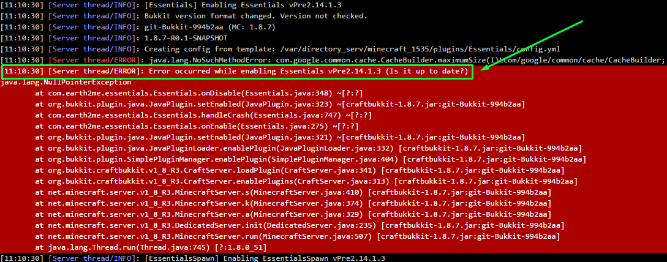Viewport: 667px width, 262px height.
Task: Click the MinecraftServer.run(MinecraftServer.java:507) line
Action: [x=297, y=236]
